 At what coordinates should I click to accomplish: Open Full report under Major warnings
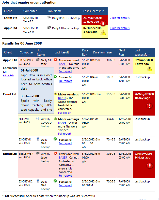65,113
